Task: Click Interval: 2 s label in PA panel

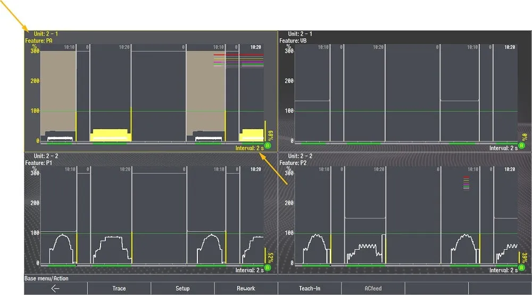Action: click(250, 148)
